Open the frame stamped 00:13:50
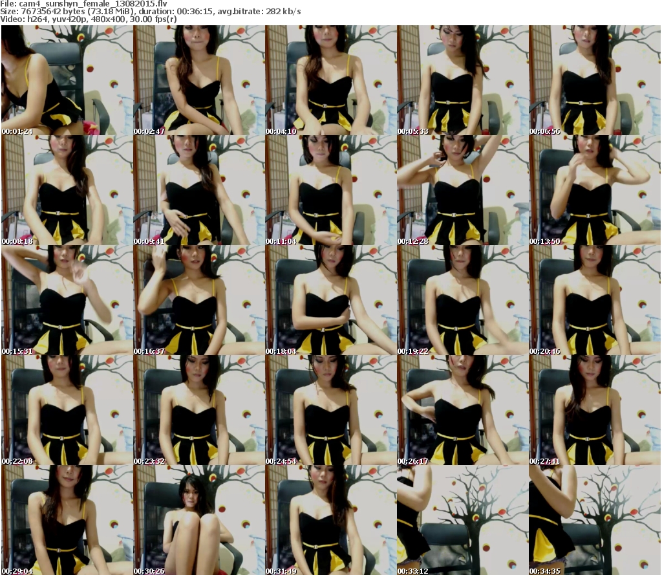 click(595, 190)
